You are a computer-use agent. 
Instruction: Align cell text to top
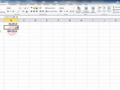pyautogui.click(x=31, y=8)
